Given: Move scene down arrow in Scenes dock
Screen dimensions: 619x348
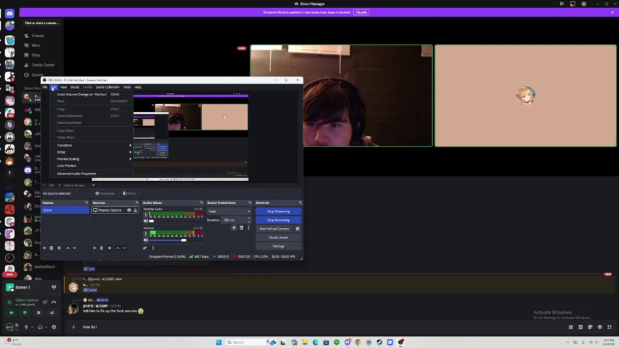Looking at the screenshot, I should (74, 248).
